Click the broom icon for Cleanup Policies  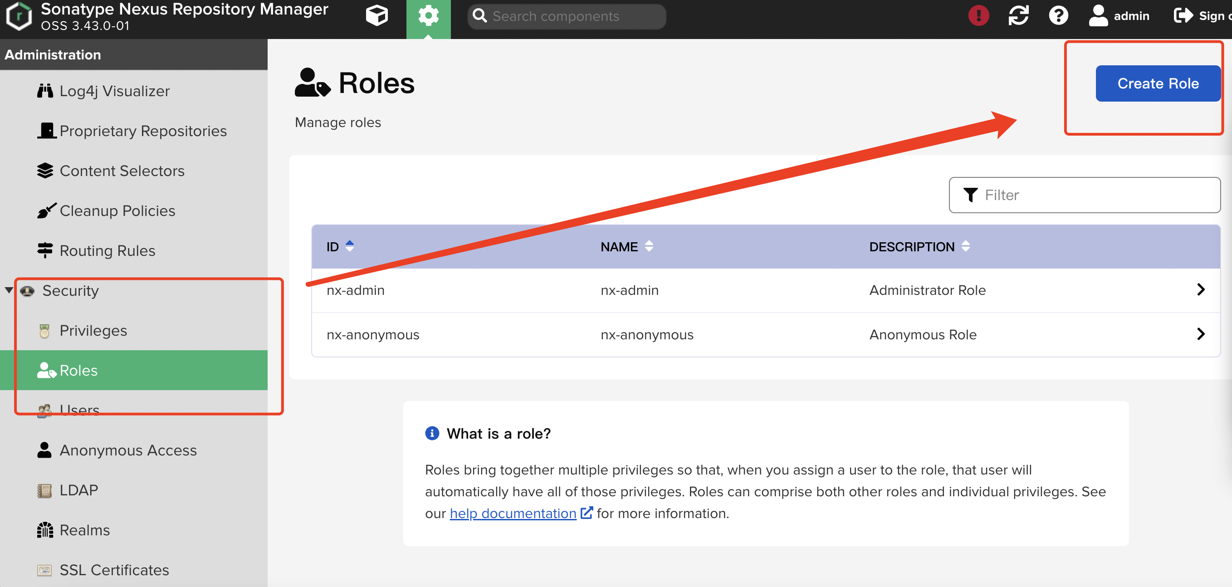[x=46, y=210]
